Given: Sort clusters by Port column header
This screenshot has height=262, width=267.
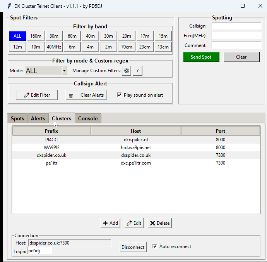Looking at the screenshot, I should coord(220,131).
